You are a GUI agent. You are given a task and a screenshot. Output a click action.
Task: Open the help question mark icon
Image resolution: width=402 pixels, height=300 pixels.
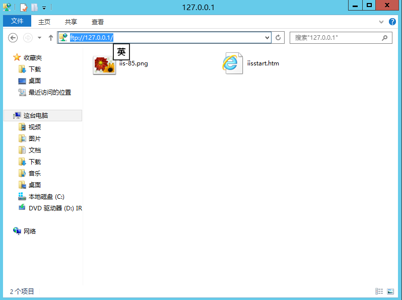pyautogui.click(x=393, y=22)
